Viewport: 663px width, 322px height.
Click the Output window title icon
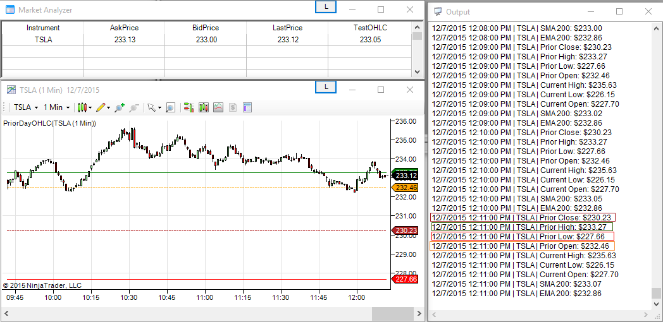point(438,11)
